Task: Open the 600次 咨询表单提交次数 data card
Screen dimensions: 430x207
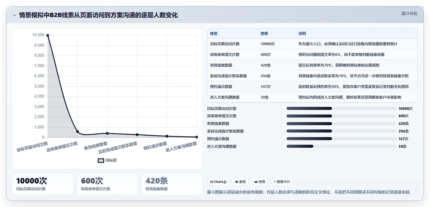Action: [107, 184]
